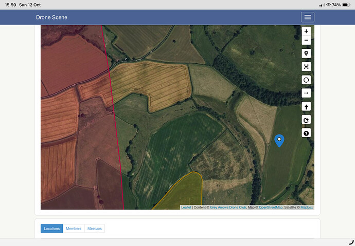Viewport: 355px width, 246px height.
Task: Click the Drone Scene brand title
Action: click(x=51, y=17)
